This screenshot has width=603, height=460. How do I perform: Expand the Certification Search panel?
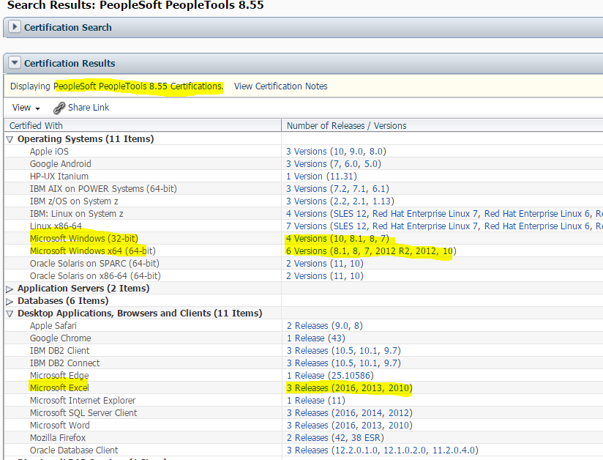click(x=15, y=27)
